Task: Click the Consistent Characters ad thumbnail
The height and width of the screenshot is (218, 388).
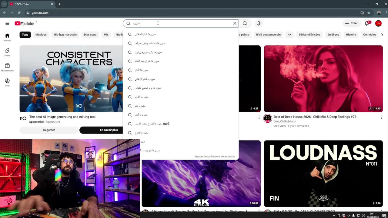Action: [x=71, y=79]
